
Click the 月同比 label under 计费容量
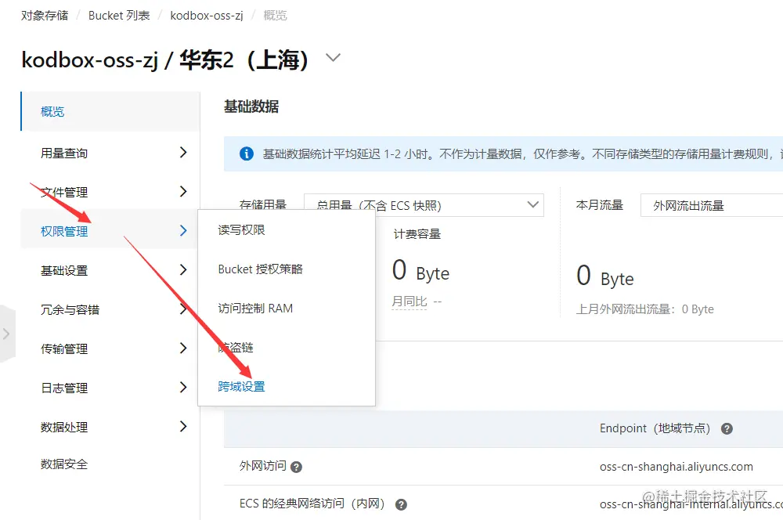pyautogui.click(x=409, y=302)
